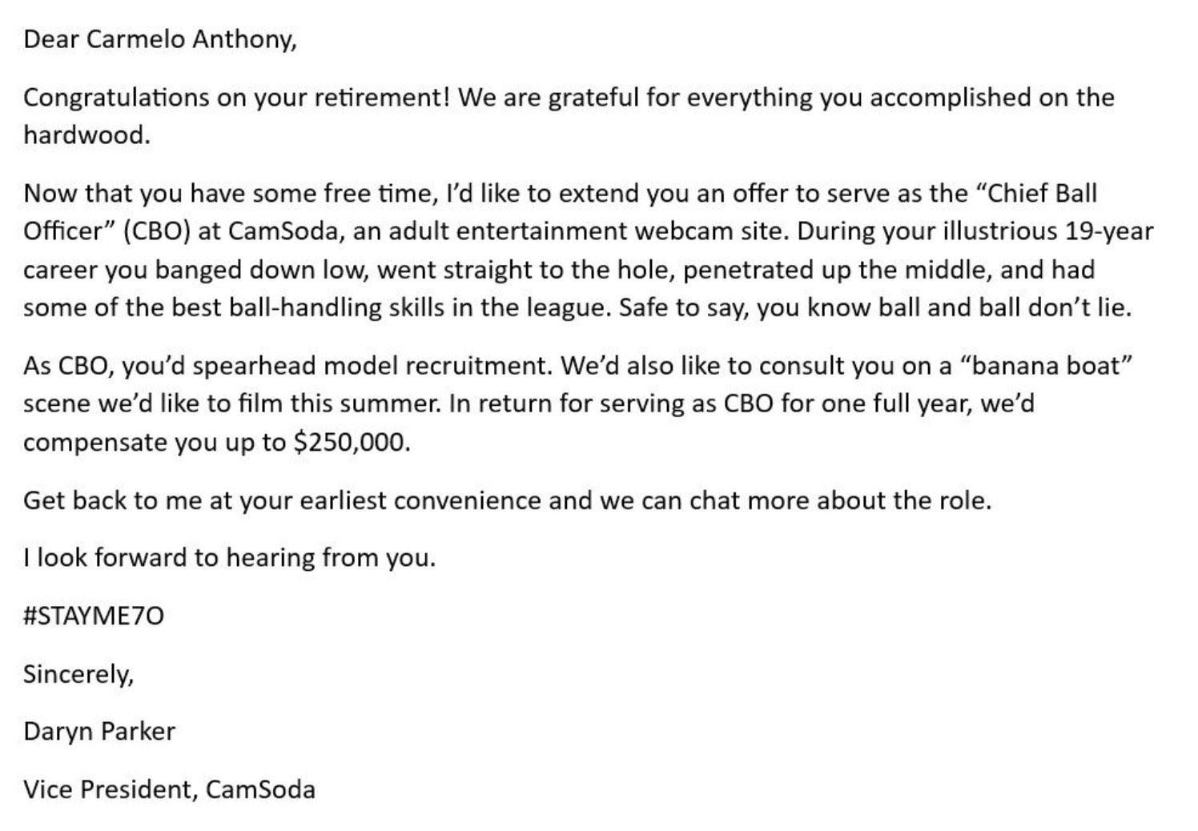Click the text "19-year"

[x=1109, y=231]
